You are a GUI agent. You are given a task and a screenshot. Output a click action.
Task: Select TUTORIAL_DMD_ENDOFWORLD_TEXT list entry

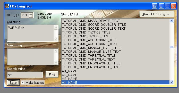point(115,67)
